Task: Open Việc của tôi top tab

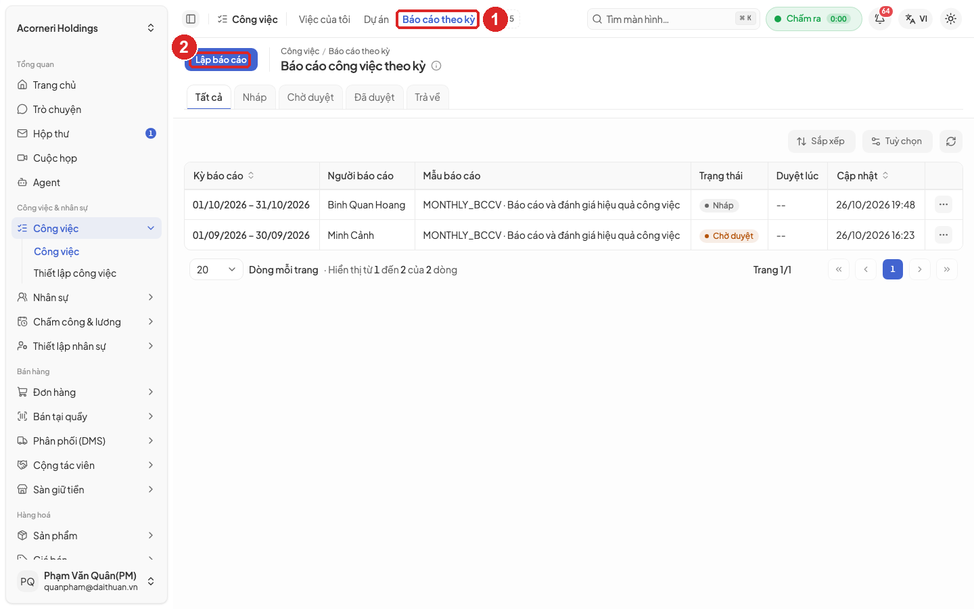Action: click(x=325, y=20)
